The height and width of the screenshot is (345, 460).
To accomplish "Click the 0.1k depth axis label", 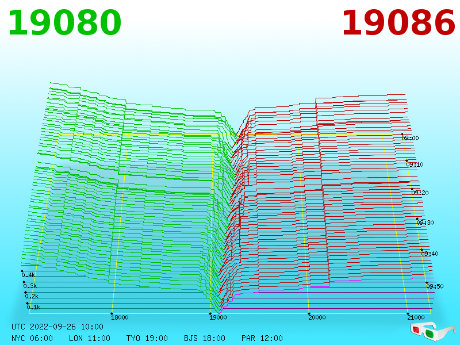I will tap(33, 307).
